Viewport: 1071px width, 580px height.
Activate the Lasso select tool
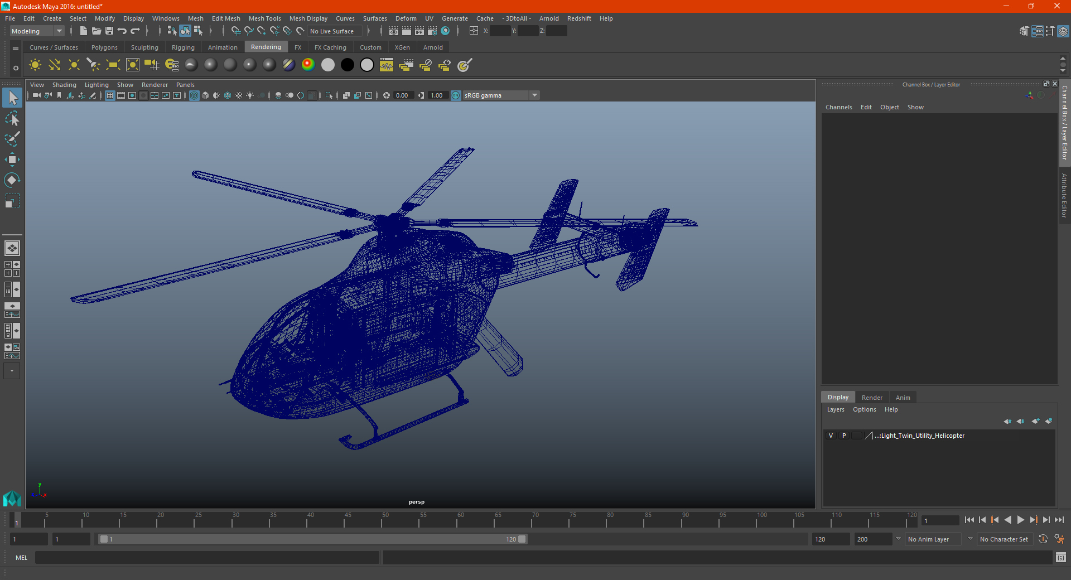click(12, 119)
